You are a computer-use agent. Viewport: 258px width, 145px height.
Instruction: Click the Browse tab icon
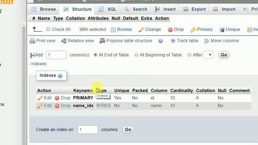coord(34,9)
